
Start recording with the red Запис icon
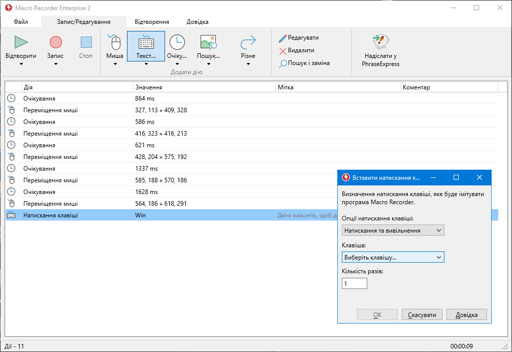click(x=55, y=42)
